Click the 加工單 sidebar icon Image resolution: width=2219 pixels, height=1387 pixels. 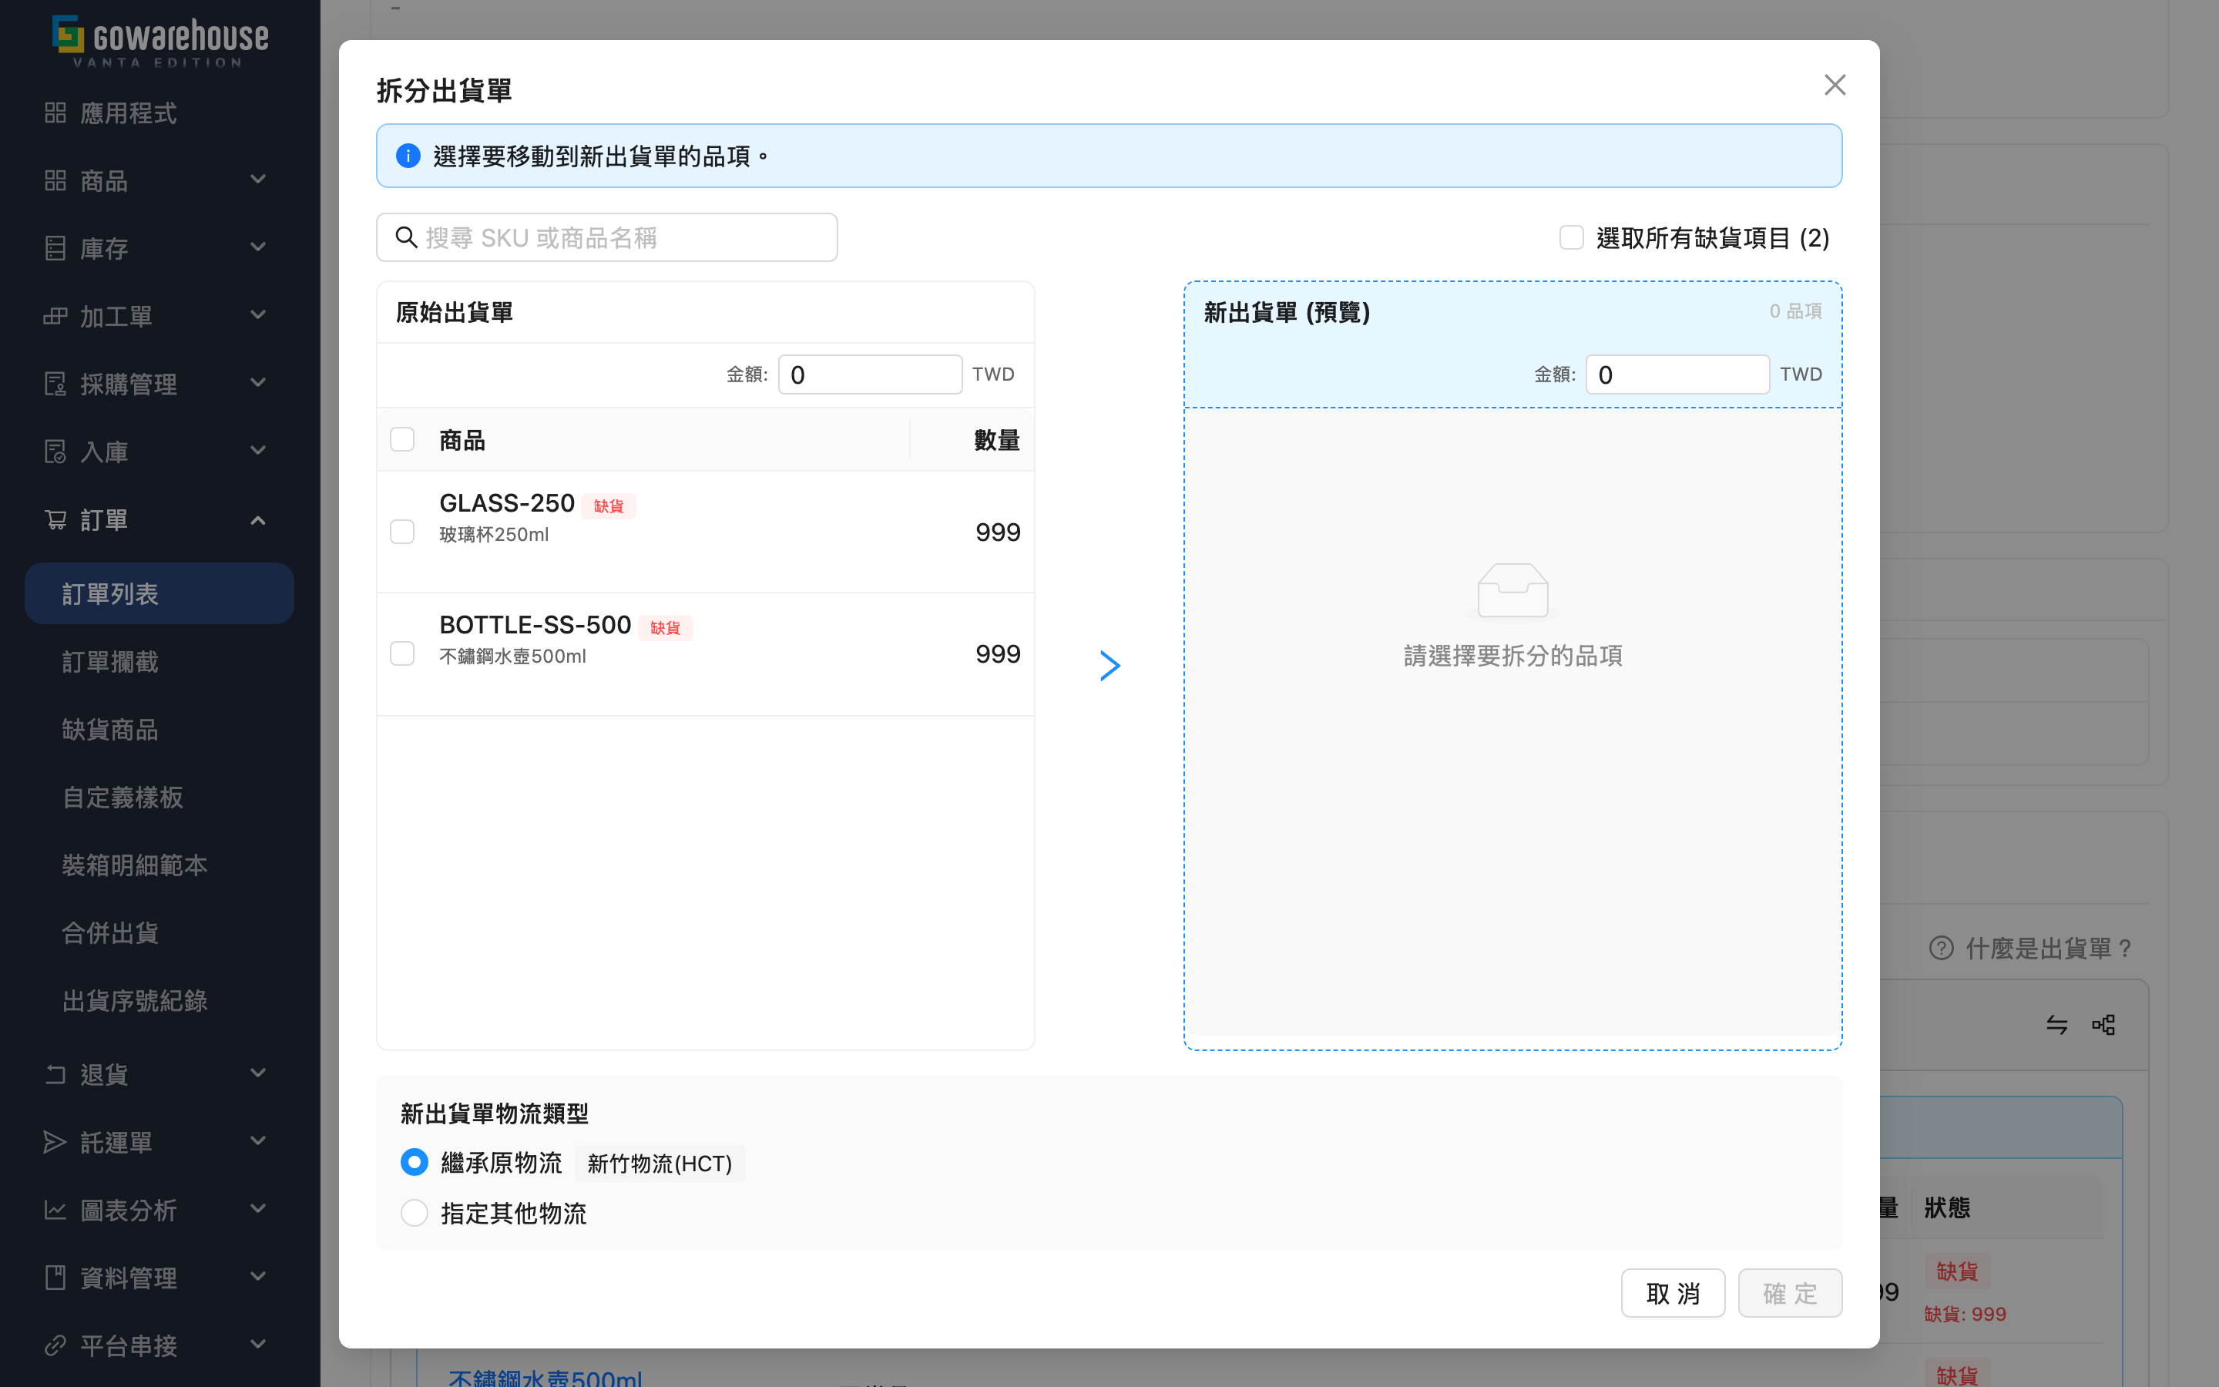[55, 317]
